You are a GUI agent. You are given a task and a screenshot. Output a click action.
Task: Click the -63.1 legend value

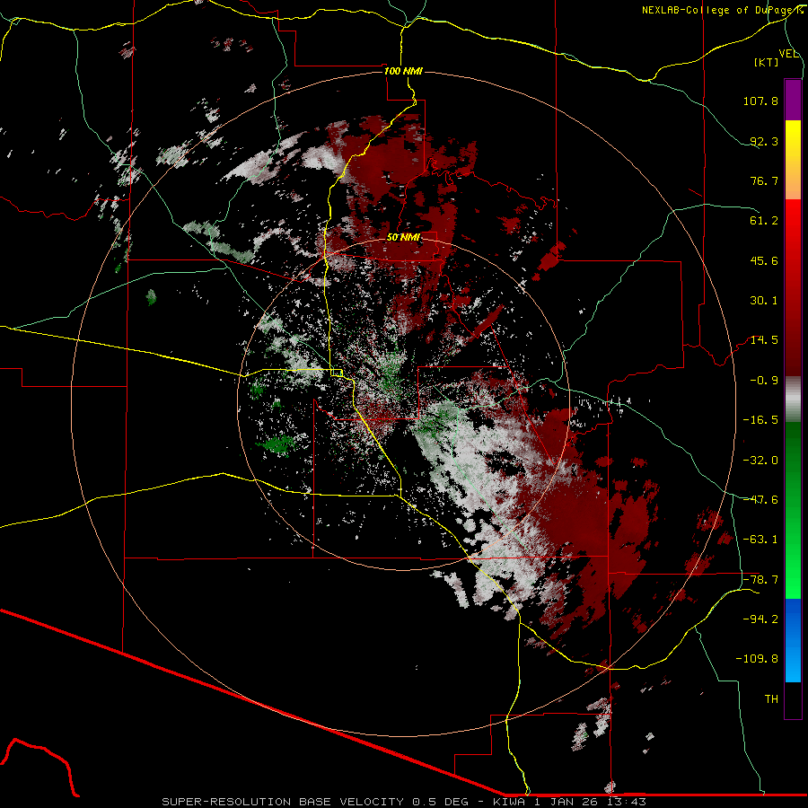pyautogui.click(x=760, y=540)
